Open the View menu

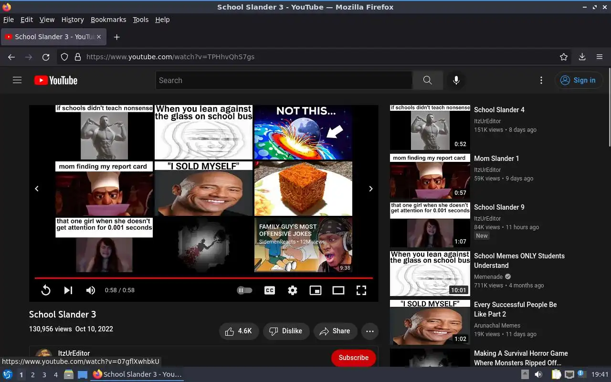coord(47,20)
